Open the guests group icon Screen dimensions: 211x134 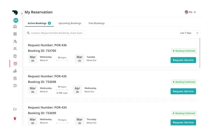coord(15,49)
